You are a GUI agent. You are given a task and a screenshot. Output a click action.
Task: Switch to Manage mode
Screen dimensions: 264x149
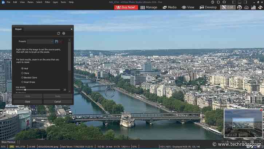(x=149, y=7)
